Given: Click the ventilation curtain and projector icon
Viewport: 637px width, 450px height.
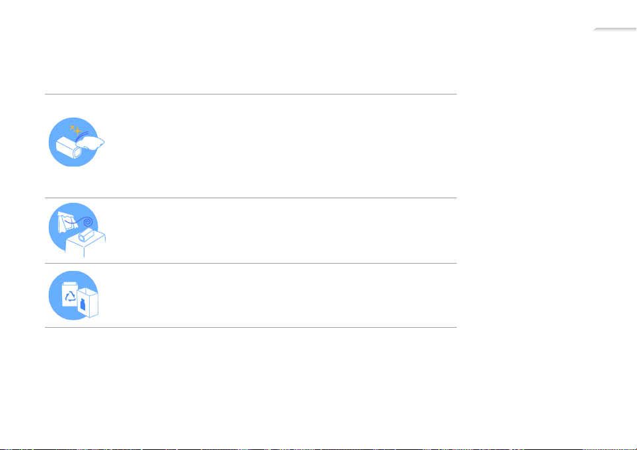Looking at the screenshot, I should tap(77, 230).
